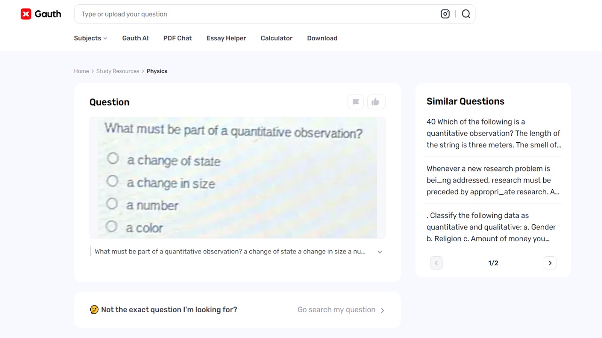Click the 1/2 page indicator
This screenshot has width=602, height=338.
pos(493,263)
